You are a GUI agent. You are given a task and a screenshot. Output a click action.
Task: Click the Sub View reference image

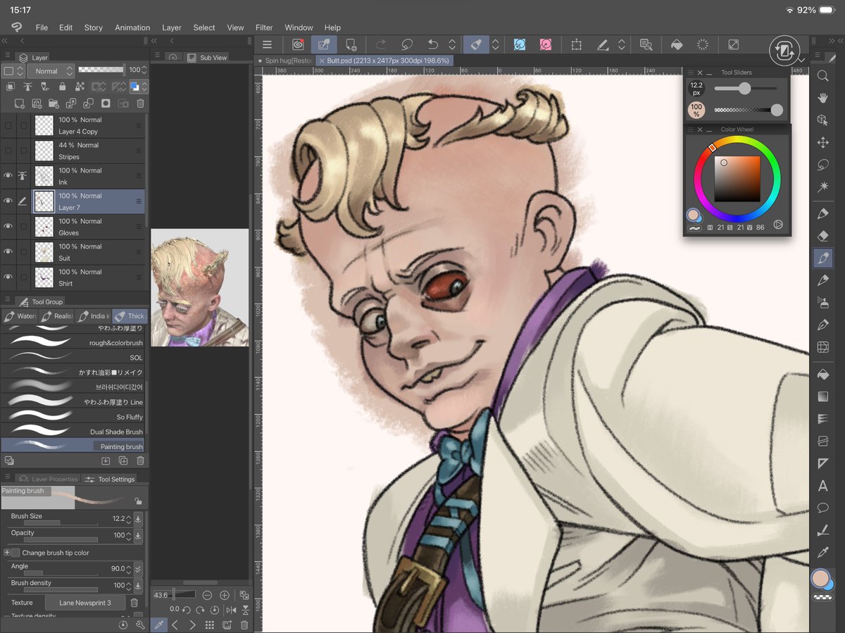click(x=200, y=287)
